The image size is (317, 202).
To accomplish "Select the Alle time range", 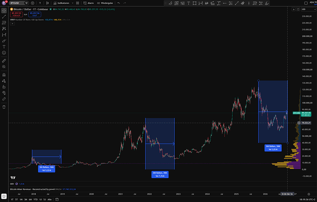I will 50,200.
